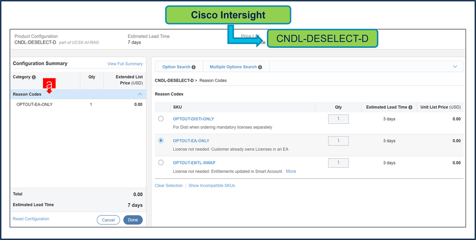Click 'For Disti when ordering mandatory licenses separately'
This screenshot has width=476, height=240.
pyautogui.click(x=222, y=127)
